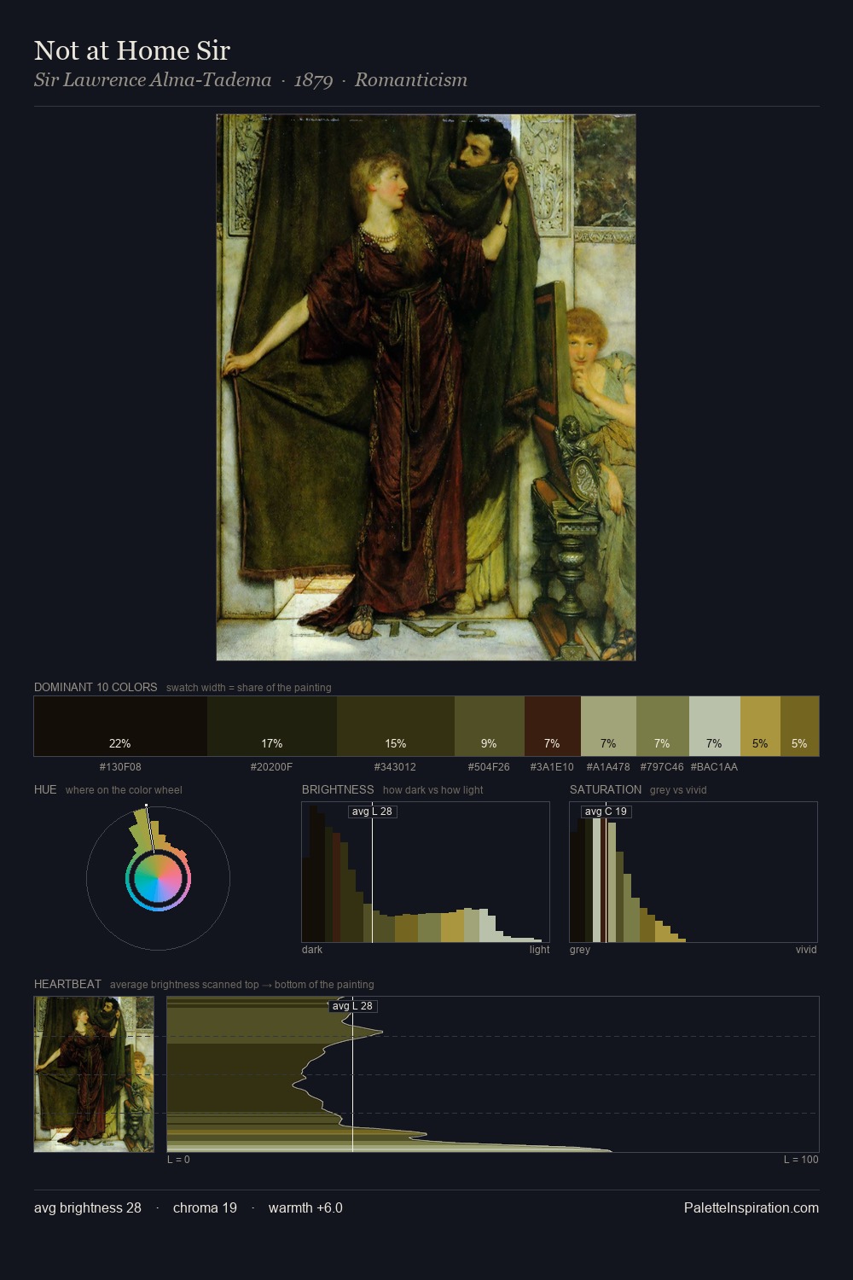853x1280 pixels.
Task: Click the 'grey' axis label under saturation
Action: pos(580,950)
